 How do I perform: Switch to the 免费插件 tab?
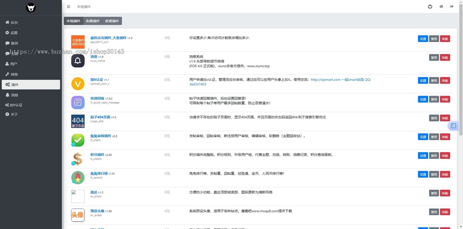click(93, 21)
